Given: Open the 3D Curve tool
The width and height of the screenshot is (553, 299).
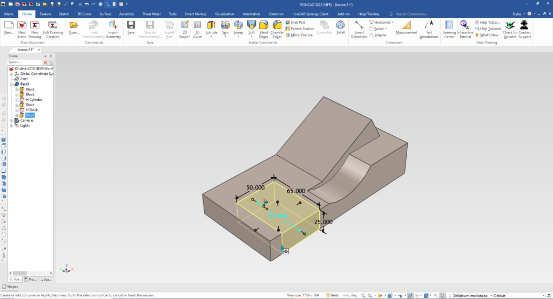Looking at the screenshot, I should 198,25.
